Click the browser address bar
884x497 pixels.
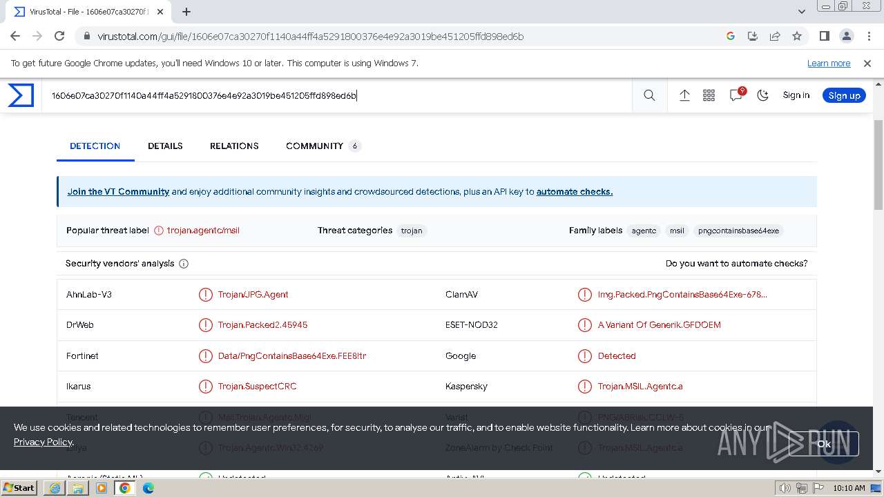[401, 36]
